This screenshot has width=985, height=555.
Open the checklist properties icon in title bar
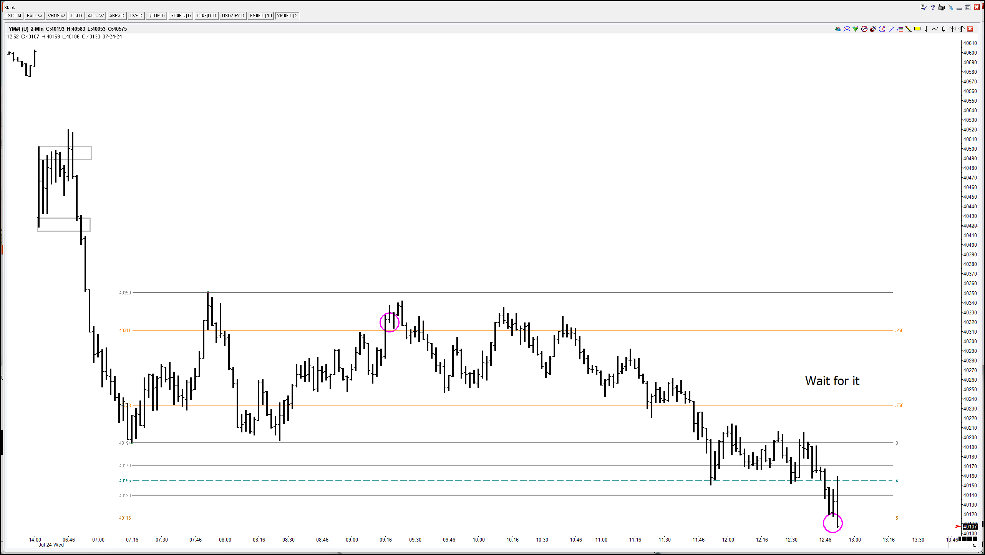point(924,7)
